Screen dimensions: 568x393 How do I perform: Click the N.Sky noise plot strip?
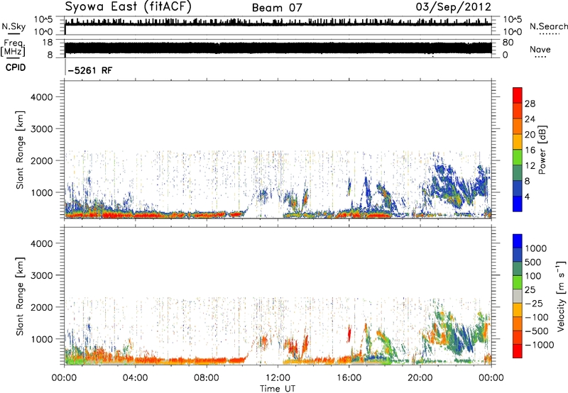[x=278, y=26]
